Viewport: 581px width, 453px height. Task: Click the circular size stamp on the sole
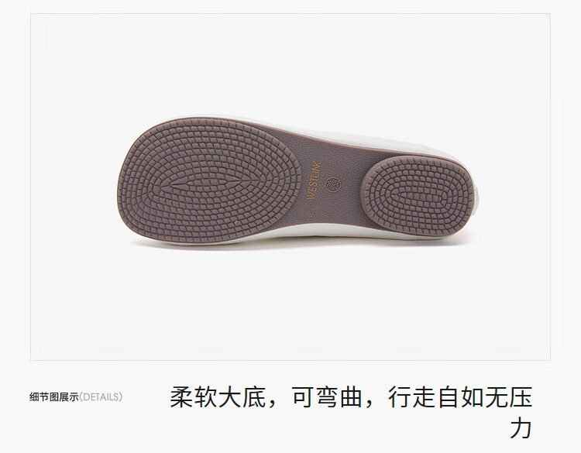tap(332, 185)
